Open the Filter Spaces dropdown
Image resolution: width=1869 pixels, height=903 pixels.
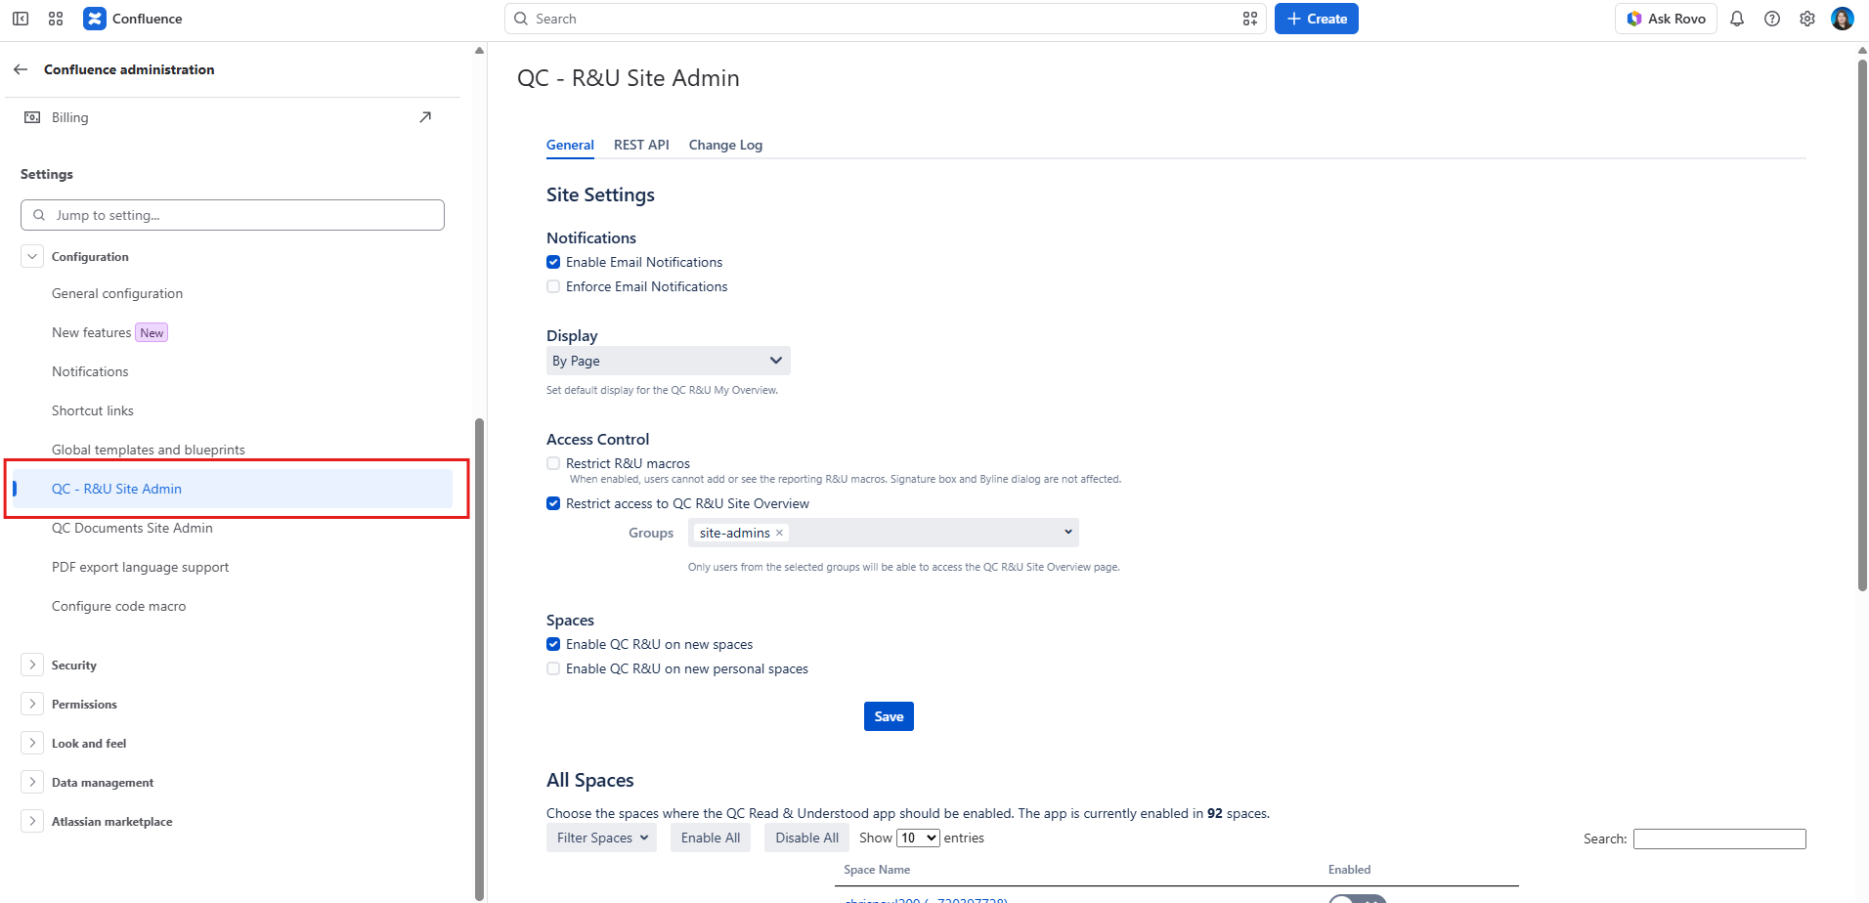pos(601,838)
